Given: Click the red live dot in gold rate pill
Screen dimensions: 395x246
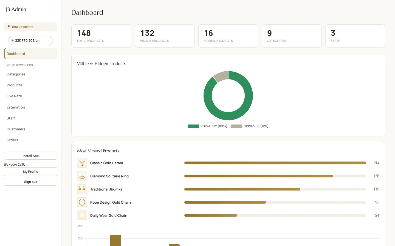Looking at the screenshot, I should (13, 40).
